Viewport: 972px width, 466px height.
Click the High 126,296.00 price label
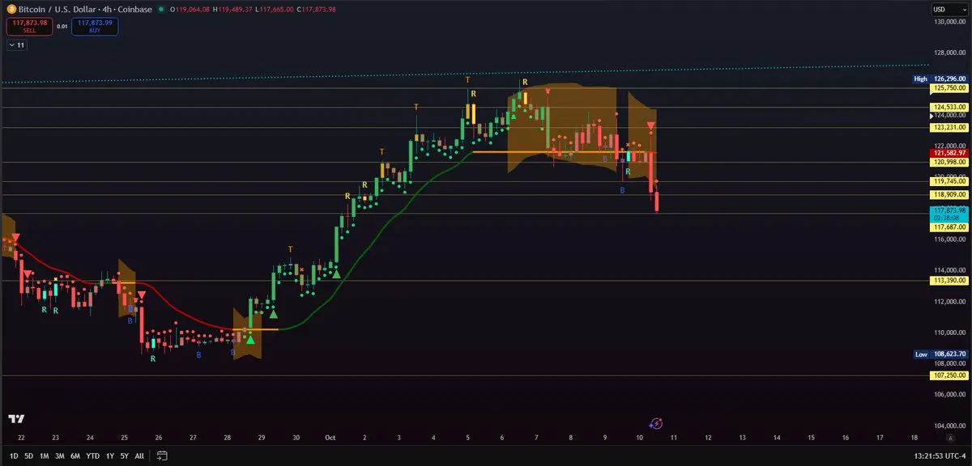pos(941,78)
